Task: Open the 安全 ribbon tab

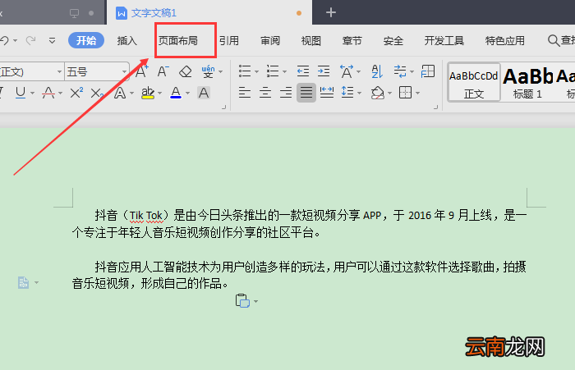Action: point(393,40)
